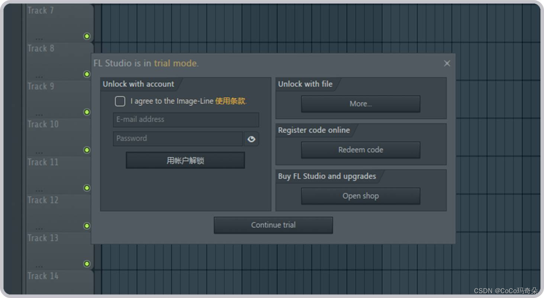Focus the E-mail address field
The height and width of the screenshot is (298, 544).
(186, 120)
